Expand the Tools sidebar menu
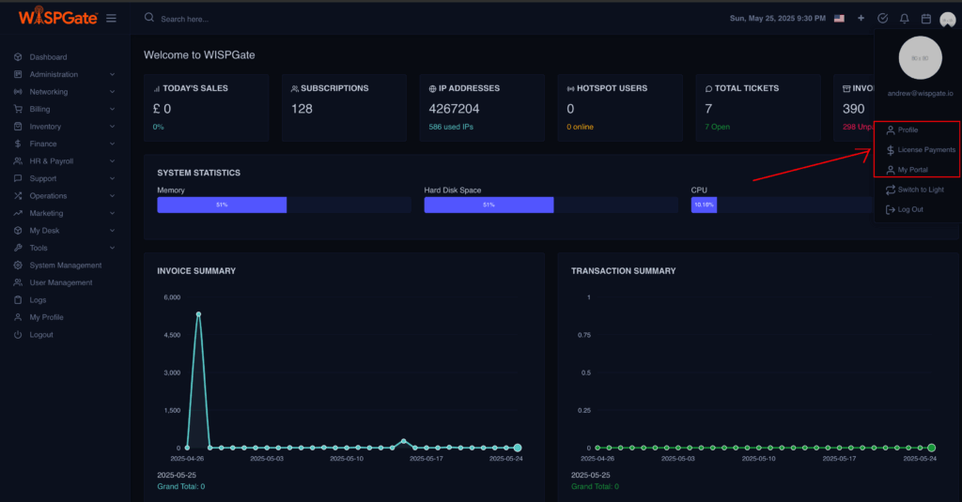Screen dimensions: 962x502 (x=39, y=248)
